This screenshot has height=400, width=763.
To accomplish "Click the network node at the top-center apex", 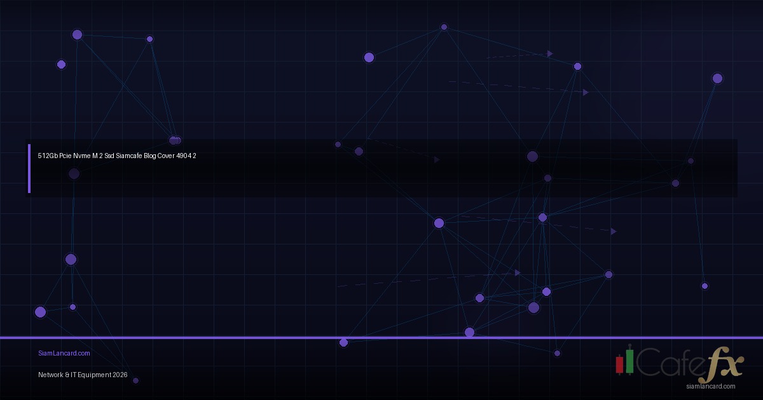I will (x=444, y=27).
